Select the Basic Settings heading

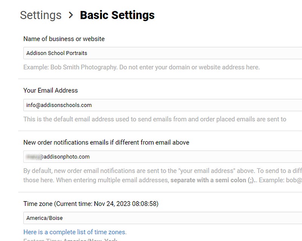(117, 15)
